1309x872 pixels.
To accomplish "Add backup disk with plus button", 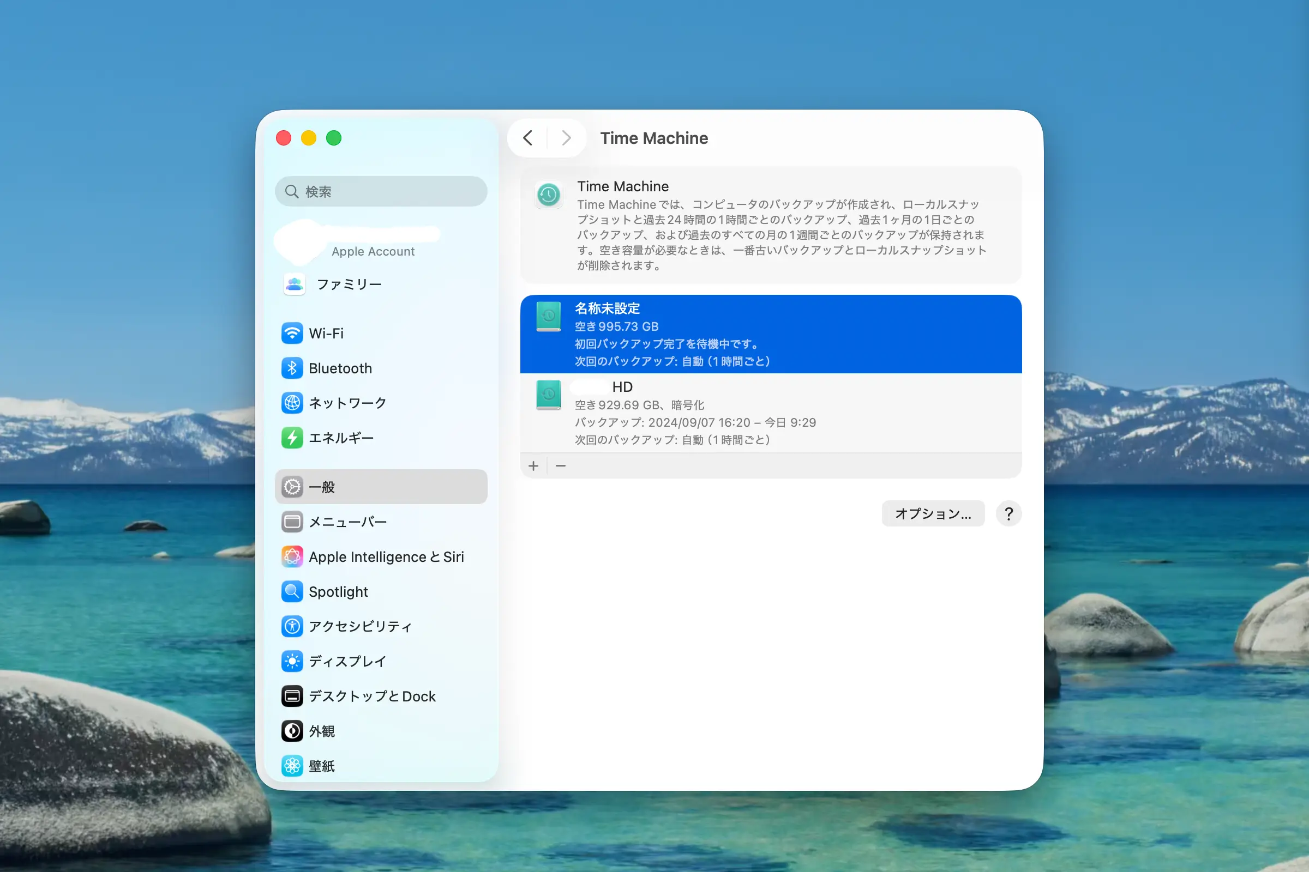I will (533, 466).
